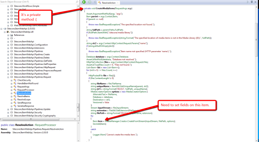259x142 pixels.
Task: Click the code pane vertical scrollbar
Action: [x=257, y=71]
